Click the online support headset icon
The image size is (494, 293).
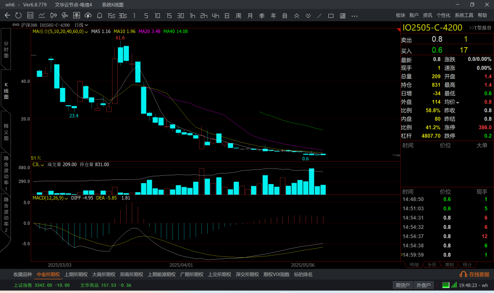pos(463,274)
